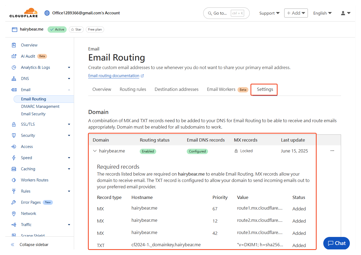Image resolution: width=361 pixels, height=255 pixels.
Task: Click the Network location pin icon
Action: (x=14, y=213)
